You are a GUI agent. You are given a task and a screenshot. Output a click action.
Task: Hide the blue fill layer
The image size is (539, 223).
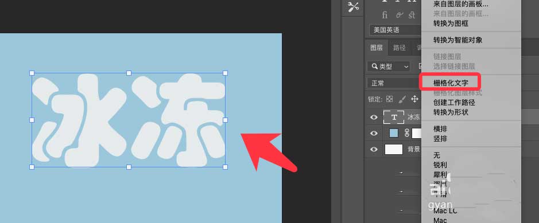374,133
